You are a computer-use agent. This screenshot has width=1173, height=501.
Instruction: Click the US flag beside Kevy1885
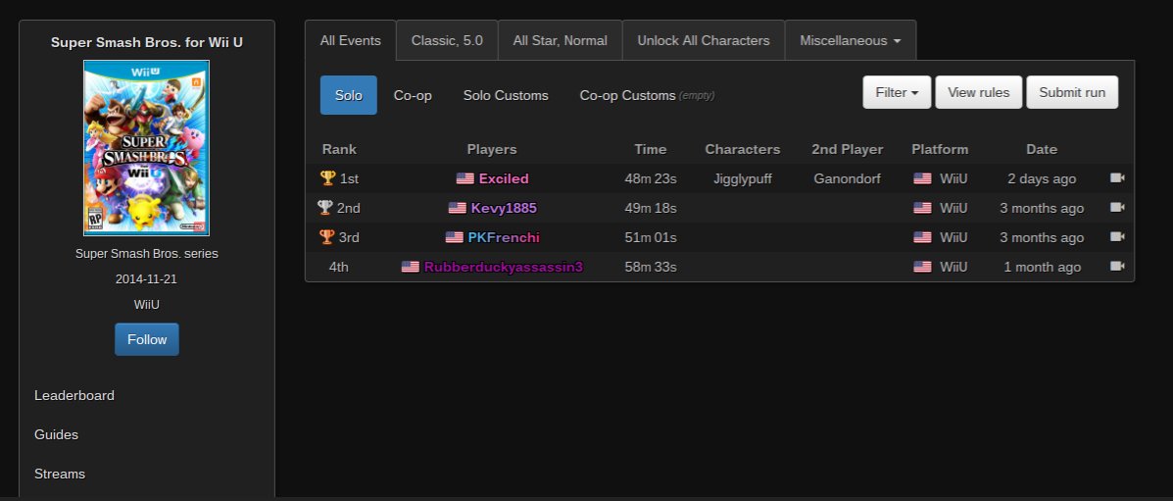(457, 208)
